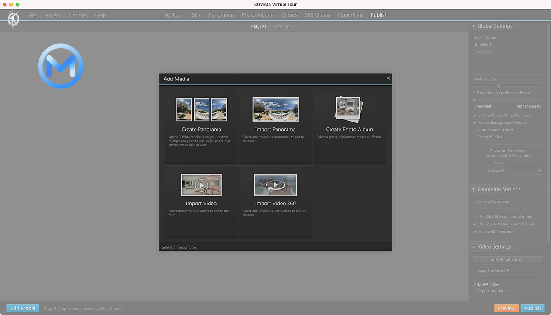551x315 pixels.
Task: Click the Project Name input field
Action: pos(508,44)
